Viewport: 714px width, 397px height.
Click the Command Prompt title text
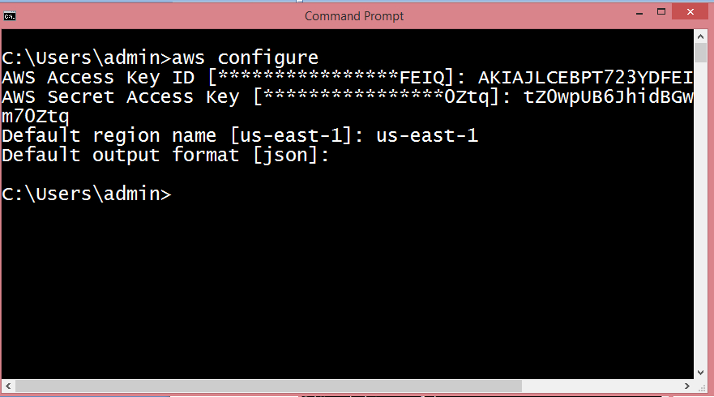(x=354, y=16)
